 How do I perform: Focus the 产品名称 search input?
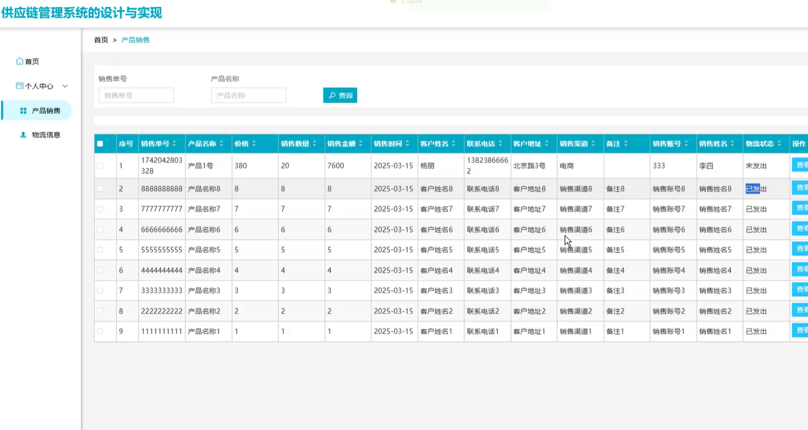pos(249,95)
